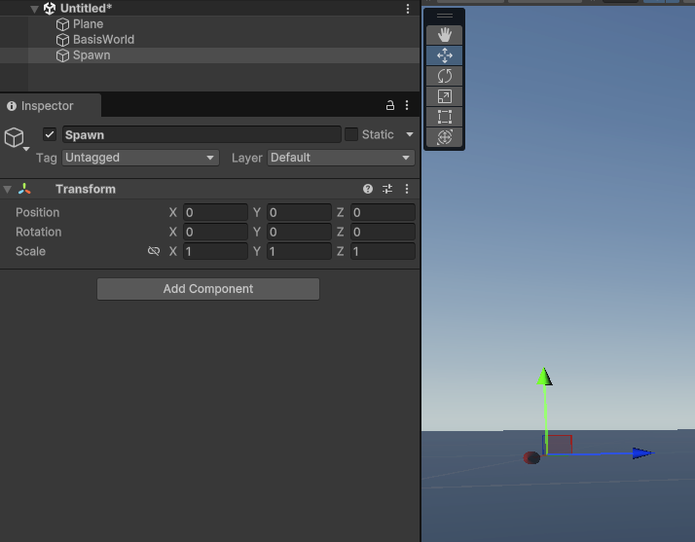
Task: Open Transform component preset icon
Action: (x=387, y=189)
